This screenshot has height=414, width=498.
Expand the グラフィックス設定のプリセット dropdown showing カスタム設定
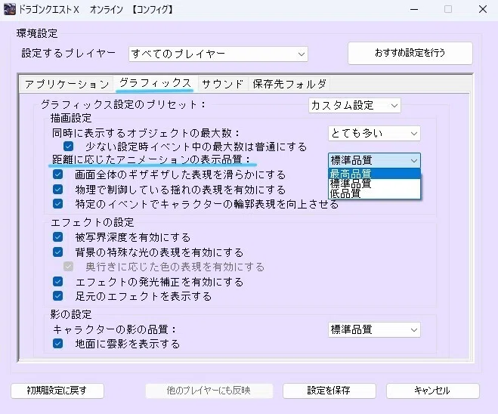[x=354, y=106]
